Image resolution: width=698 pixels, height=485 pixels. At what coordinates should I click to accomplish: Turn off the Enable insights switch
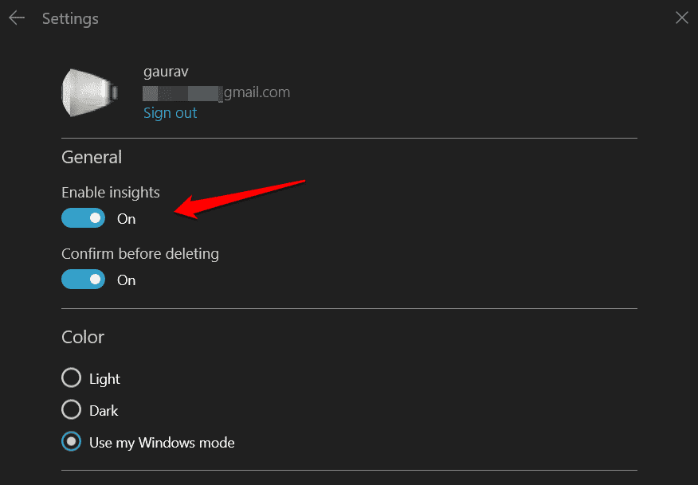pyautogui.click(x=83, y=217)
